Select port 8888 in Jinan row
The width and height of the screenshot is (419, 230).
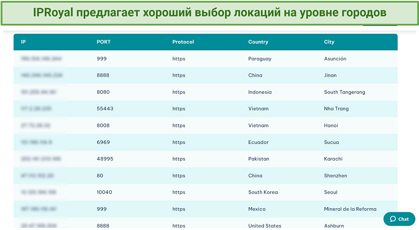click(x=103, y=75)
